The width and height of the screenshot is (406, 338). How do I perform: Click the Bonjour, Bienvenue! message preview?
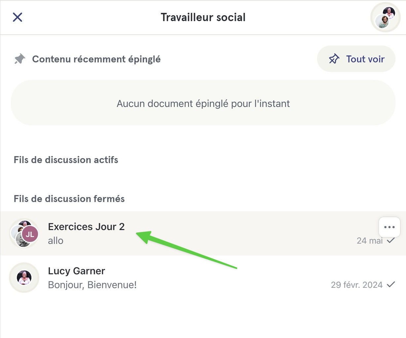(x=92, y=285)
